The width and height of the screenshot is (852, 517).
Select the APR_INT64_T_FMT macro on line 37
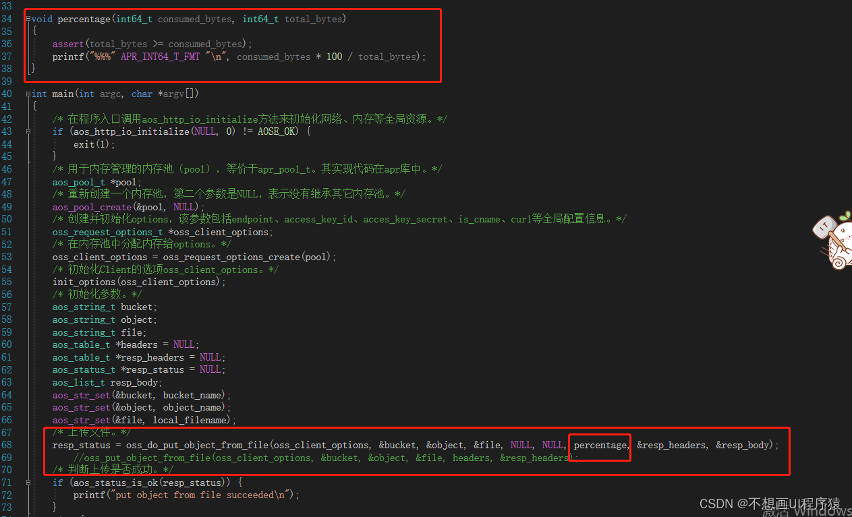click(x=160, y=57)
